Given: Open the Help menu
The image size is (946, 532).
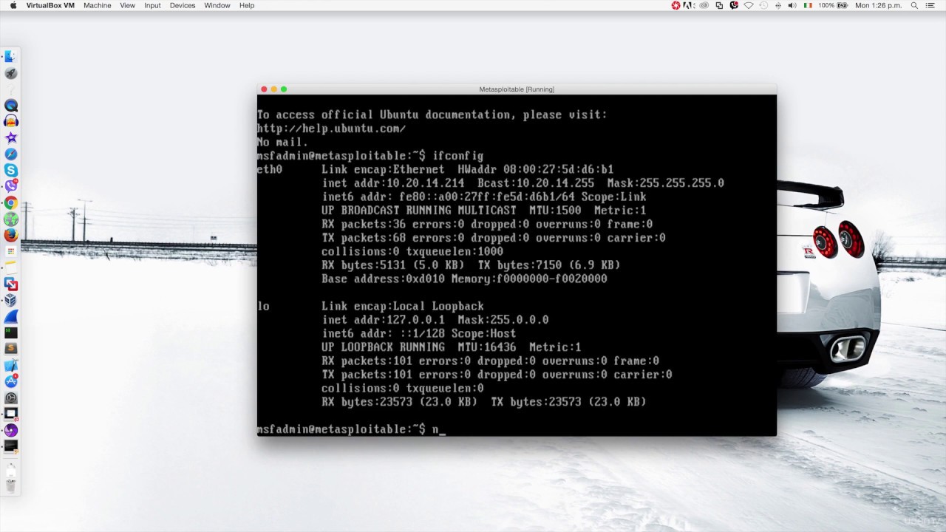Looking at the screenshot, I should click(x=247, y=5).
